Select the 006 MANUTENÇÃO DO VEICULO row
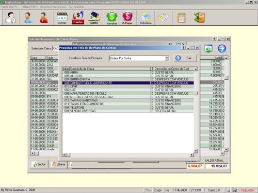Screen dimensions: 258x193 (128, 93)
